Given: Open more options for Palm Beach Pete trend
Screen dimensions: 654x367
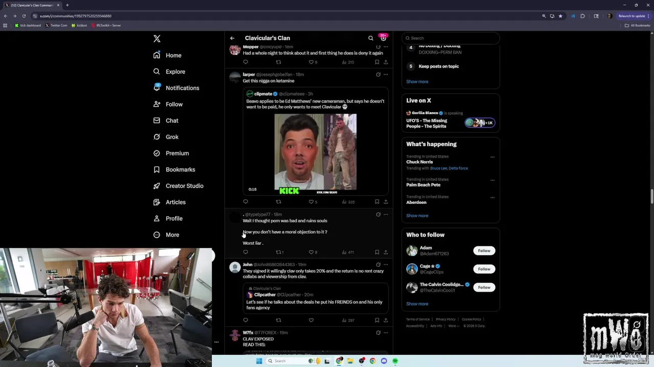Looking at the screenshot, I should 493,180.
